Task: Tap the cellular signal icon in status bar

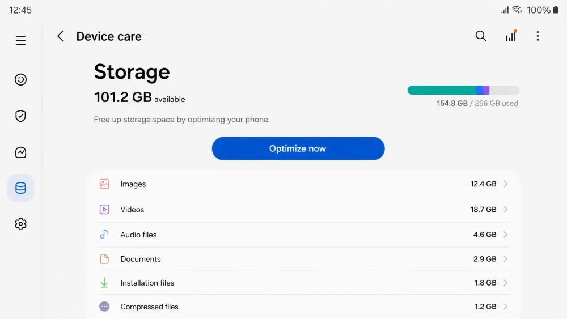Action: (505, 10)
